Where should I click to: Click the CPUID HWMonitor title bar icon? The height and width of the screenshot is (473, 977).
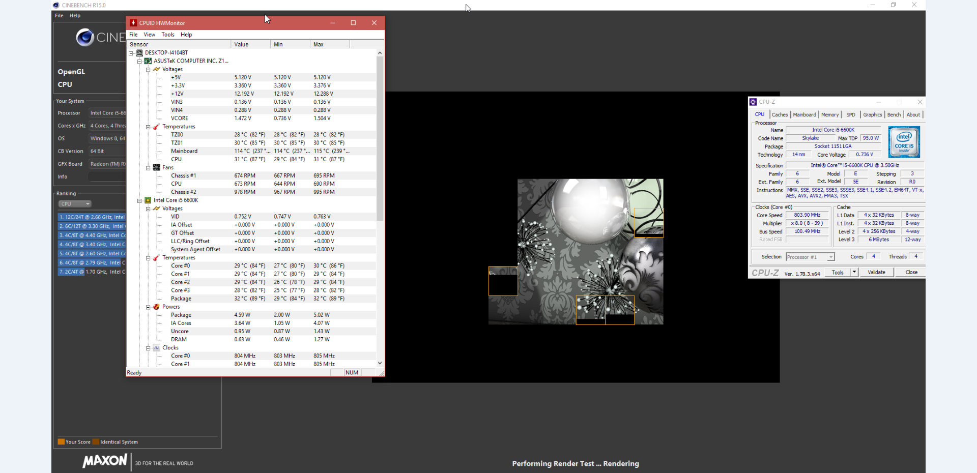click(x=133, y=23)
